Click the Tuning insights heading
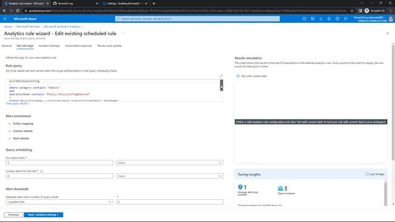The width and height of the screenshot is (395, 222). click(x=249, y=175)
